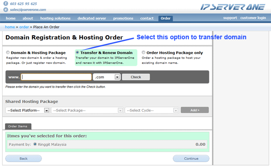Click the Add > hosting package button
The height and width of the screenshot is (167, 271).
(x=195, y=110)
